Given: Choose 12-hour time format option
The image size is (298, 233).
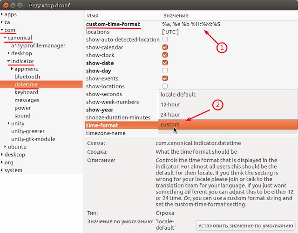Looking at the screenshot, I should pyautogui.click(x=228, y=104).
